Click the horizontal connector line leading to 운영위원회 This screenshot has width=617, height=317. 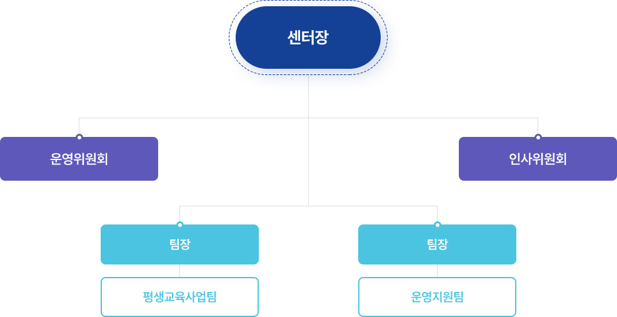[194, 118]
